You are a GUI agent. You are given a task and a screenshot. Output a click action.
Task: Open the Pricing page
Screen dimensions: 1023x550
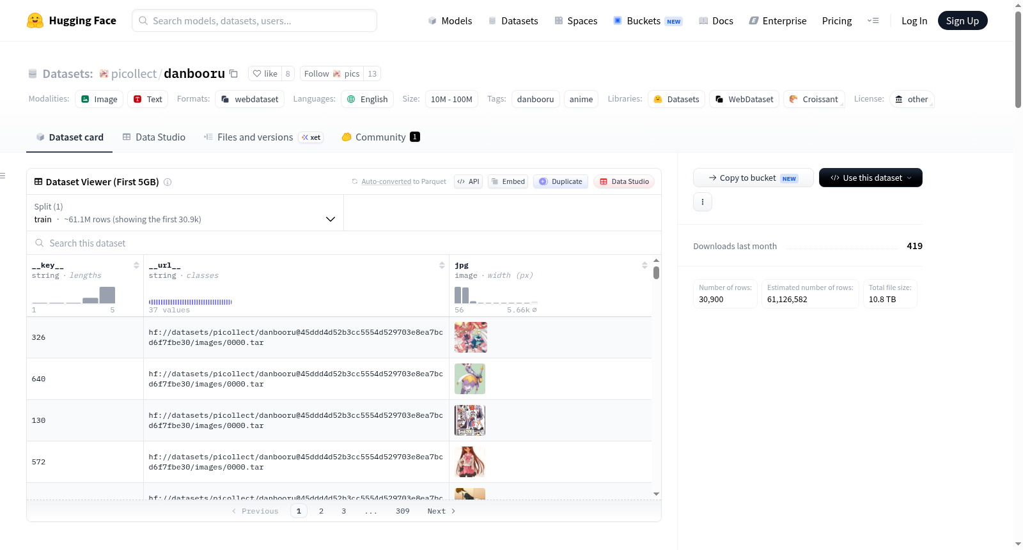click(837, 20)
